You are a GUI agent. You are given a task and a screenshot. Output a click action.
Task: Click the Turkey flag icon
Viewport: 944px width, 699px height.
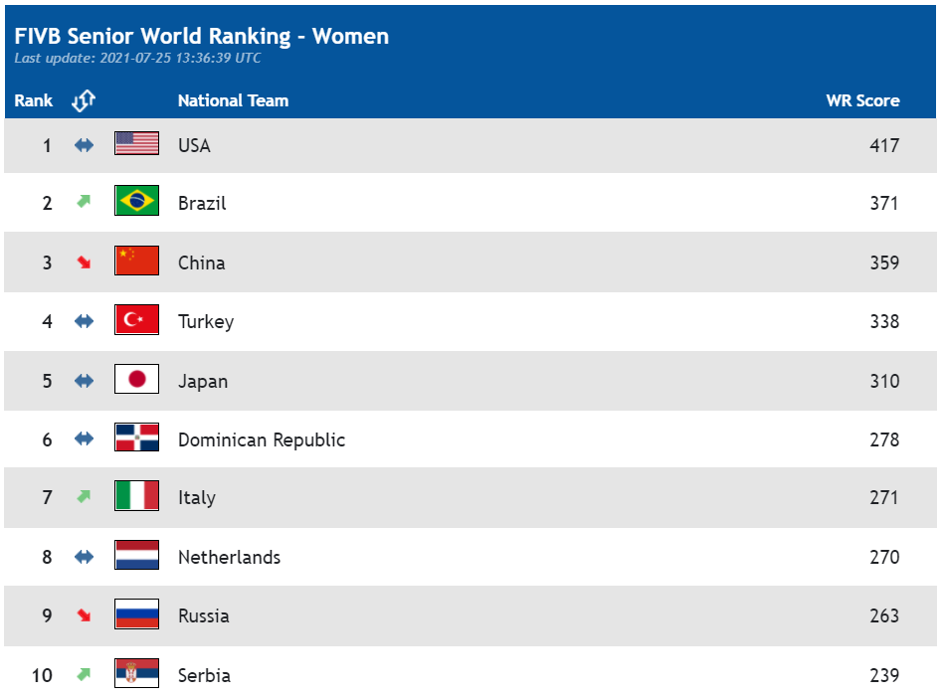click(x=136, y=319)
